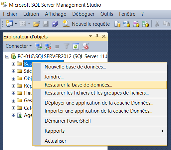Close the Explorateur d'objets panel
171x150 pixels.
(104, 36)
